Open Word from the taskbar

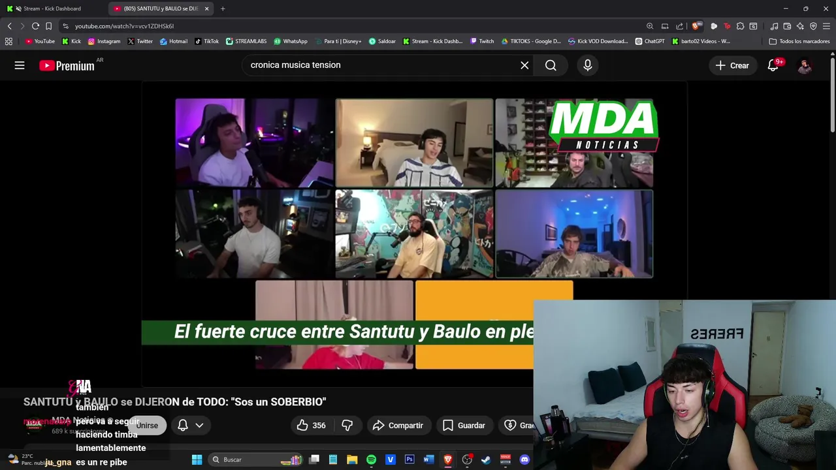tap(428, 460)
